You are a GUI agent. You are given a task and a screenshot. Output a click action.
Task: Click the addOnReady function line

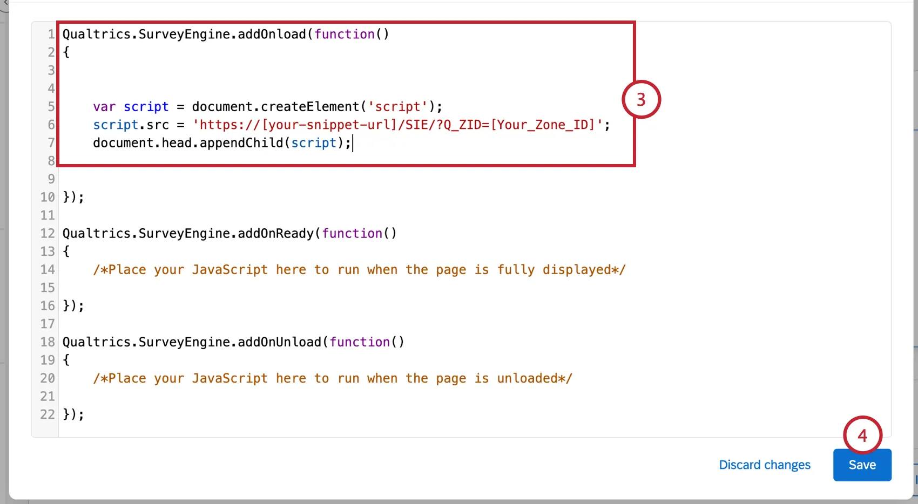[x=230, y=233]
